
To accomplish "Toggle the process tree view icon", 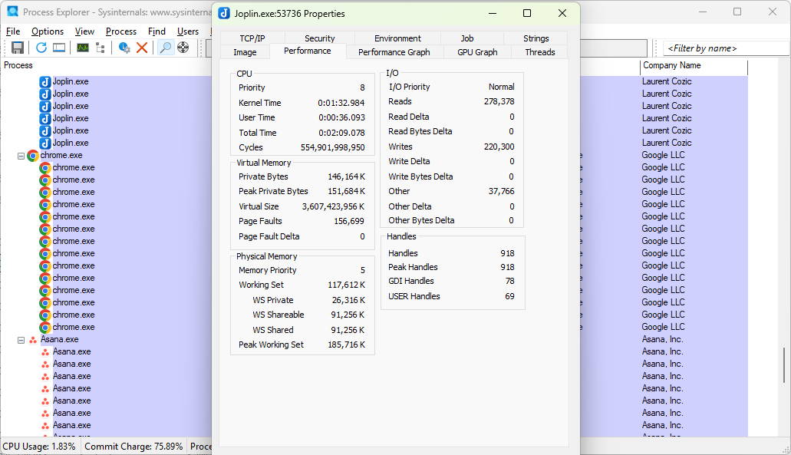I will 101,48.
